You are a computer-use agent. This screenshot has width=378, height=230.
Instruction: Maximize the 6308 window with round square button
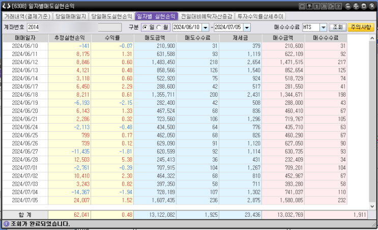pyautogui.click(x=364, y=6)
